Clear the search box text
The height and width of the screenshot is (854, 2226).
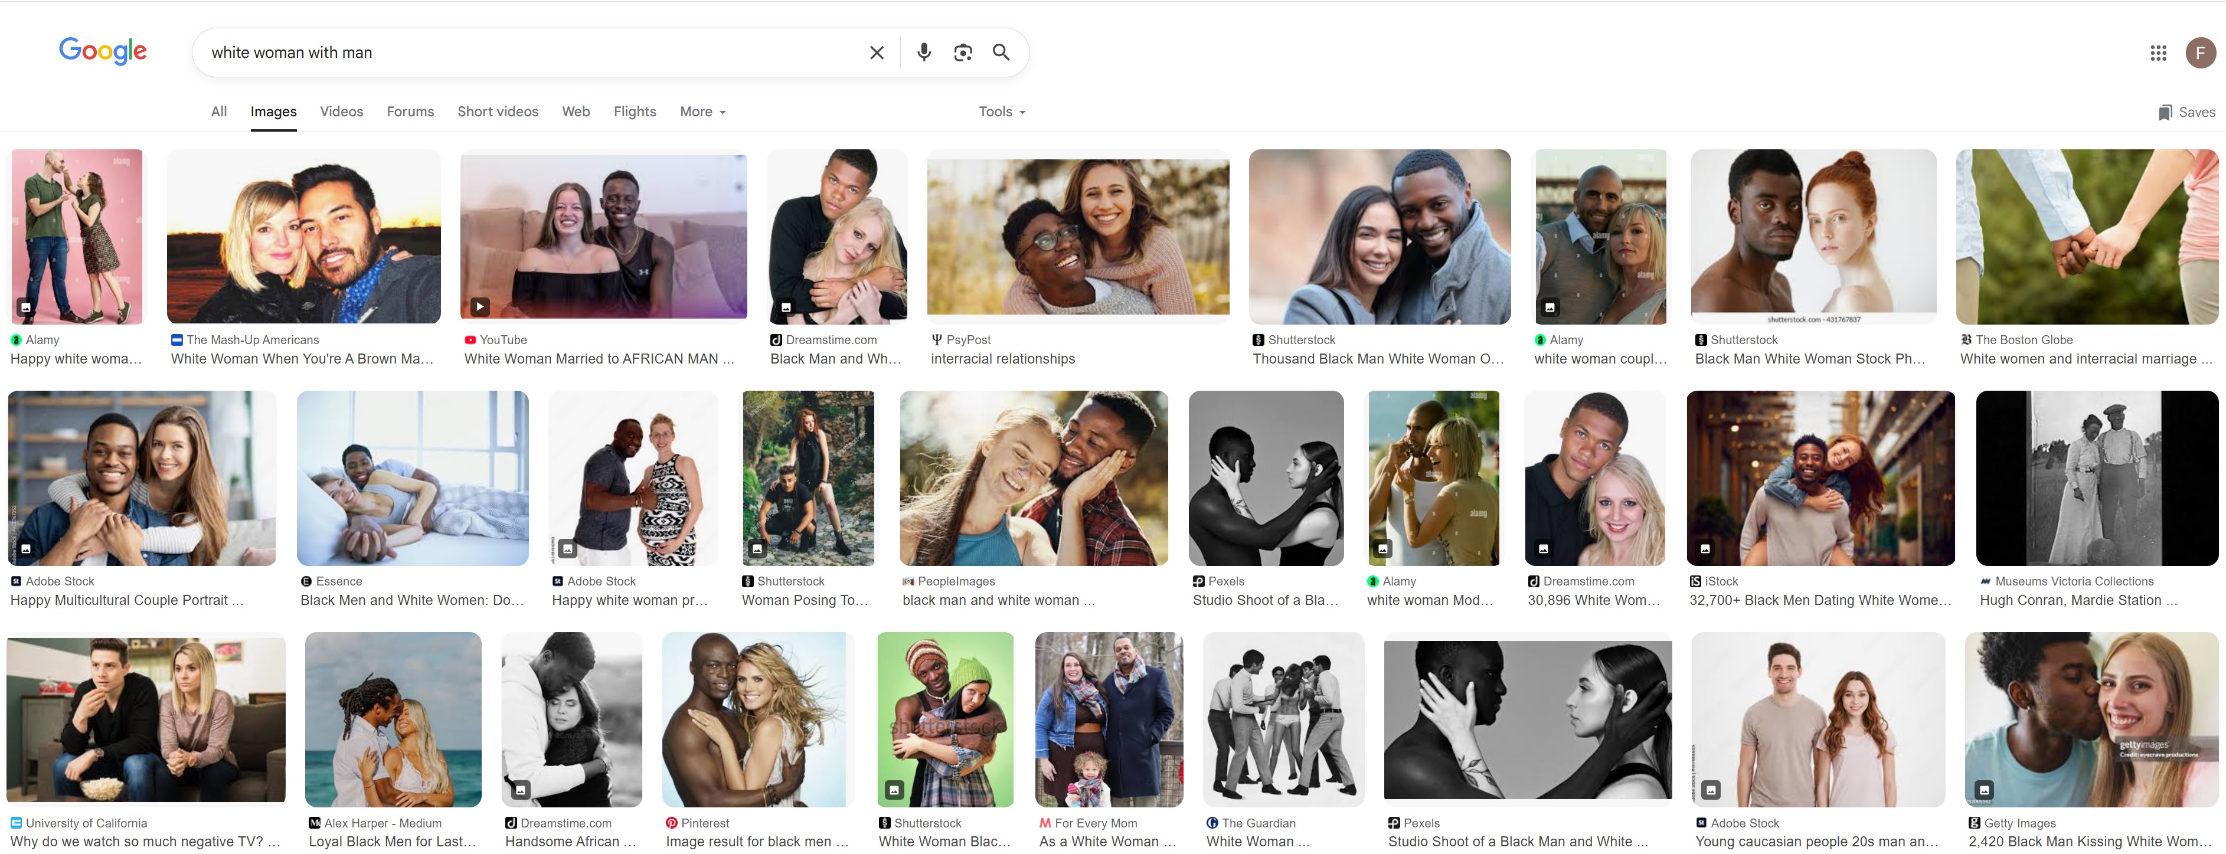pos(876,53)
